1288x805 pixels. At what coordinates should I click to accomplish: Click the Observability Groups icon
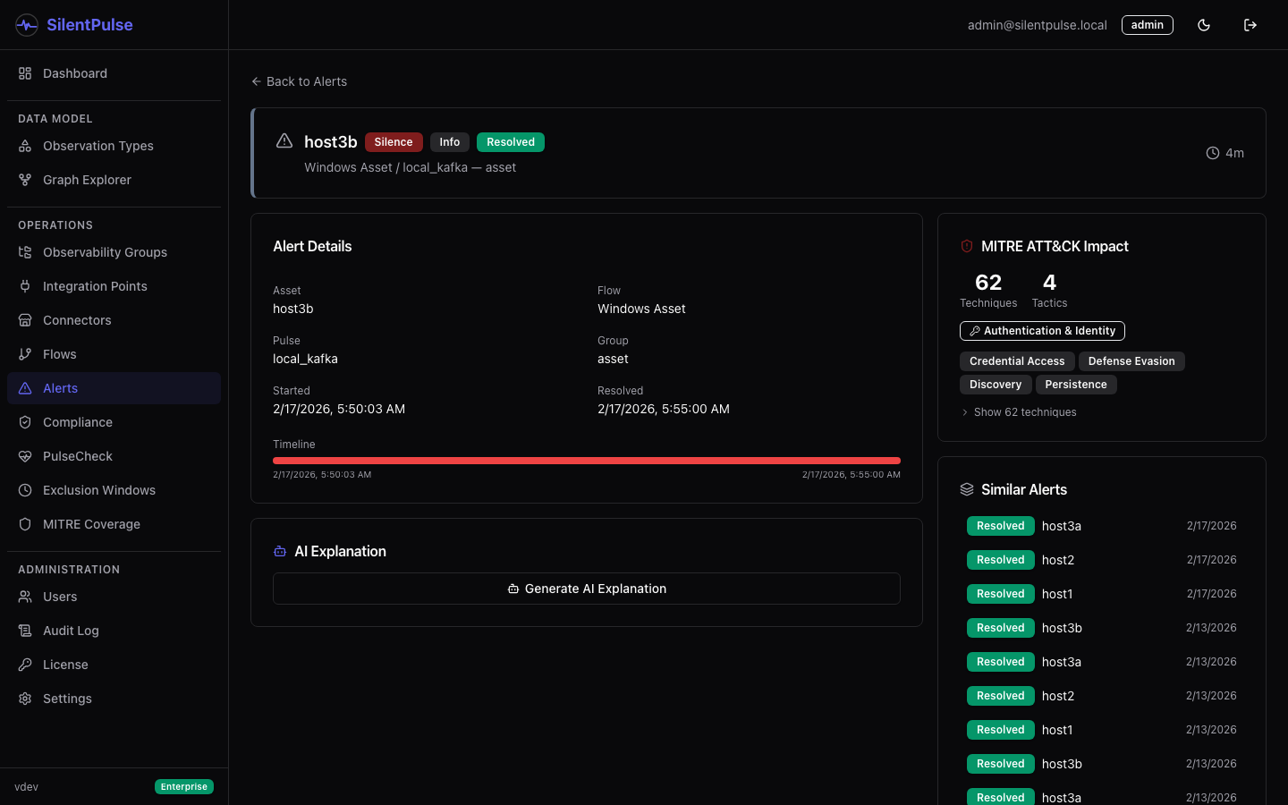25,252
